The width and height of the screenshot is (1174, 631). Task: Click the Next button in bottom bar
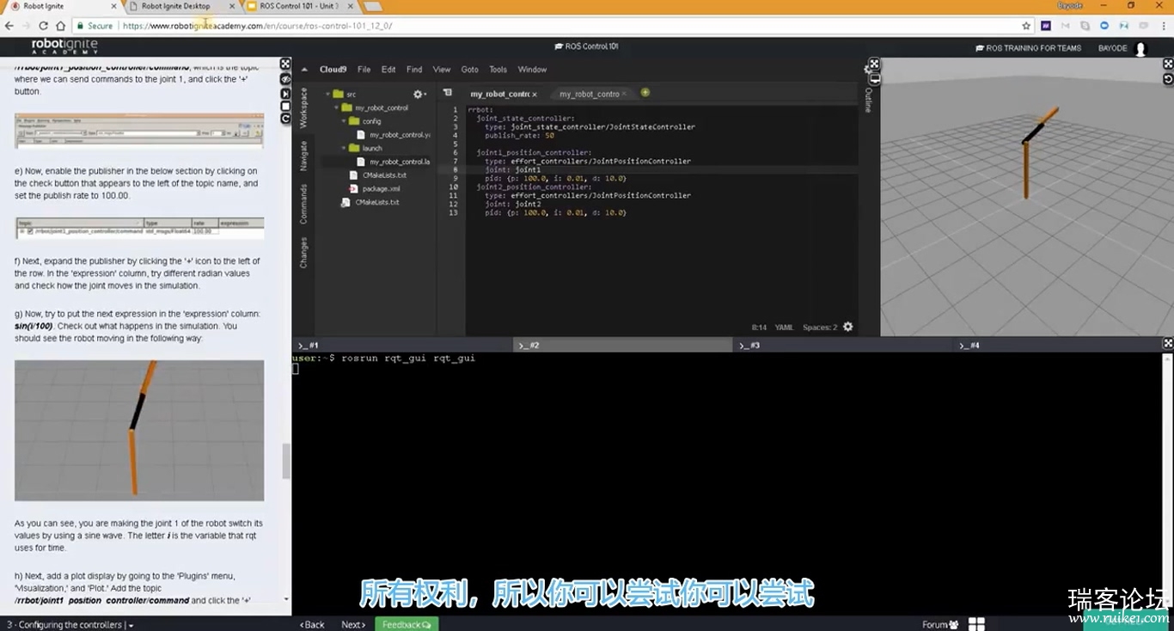tap(353, 624)
